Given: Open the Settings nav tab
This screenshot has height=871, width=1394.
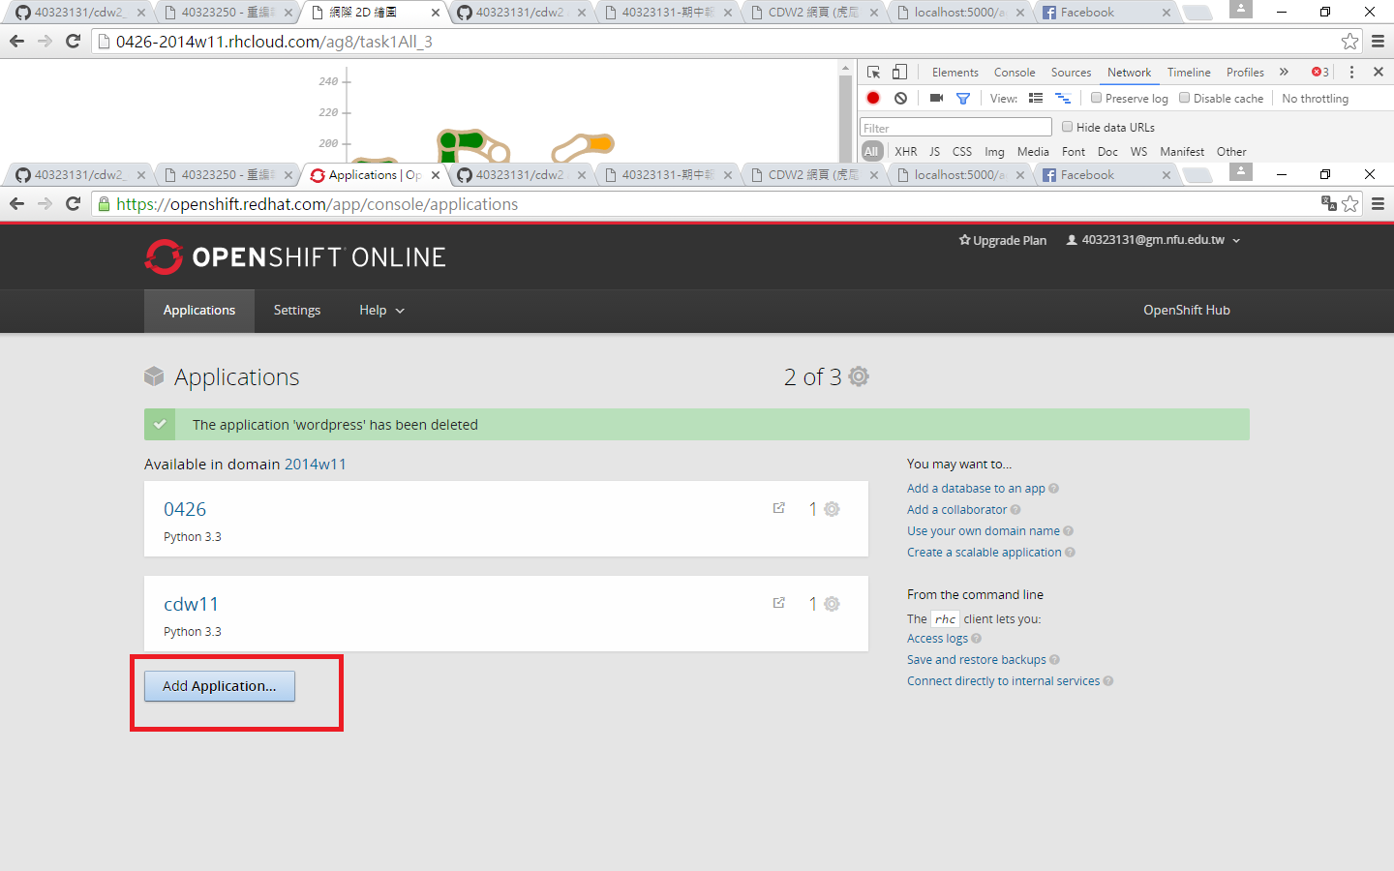Looking at the screenshot, I should click(297, 310).
